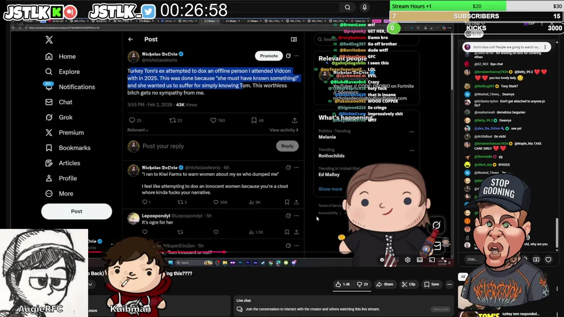Share the main post via upload icon
Image resolution: width=564 pixels, height=317 pixels.
pyautogui.click(x=295, y=120)
